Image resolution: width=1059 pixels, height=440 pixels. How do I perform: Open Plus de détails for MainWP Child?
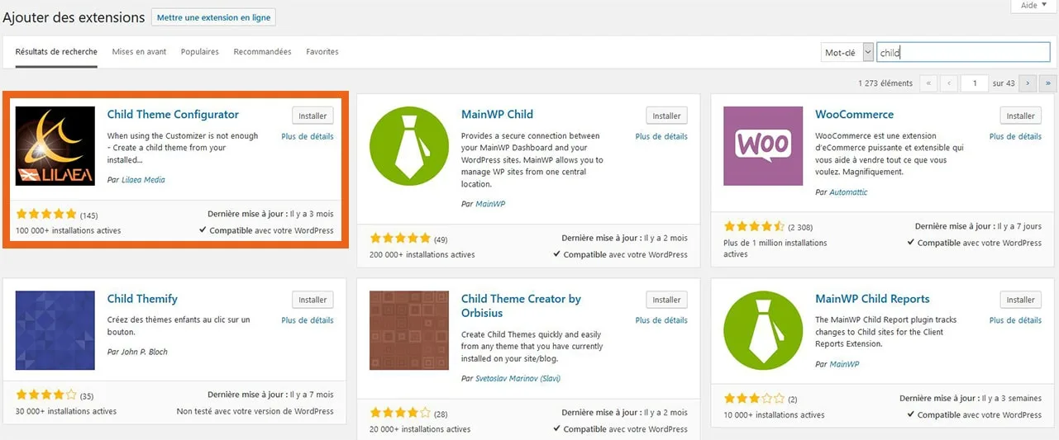pyautogui.click(x=661, y=136)
